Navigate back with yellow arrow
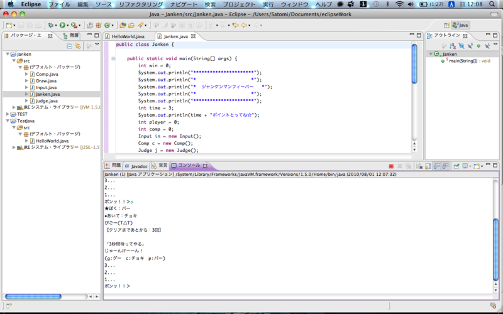 [x=244, y=25]
